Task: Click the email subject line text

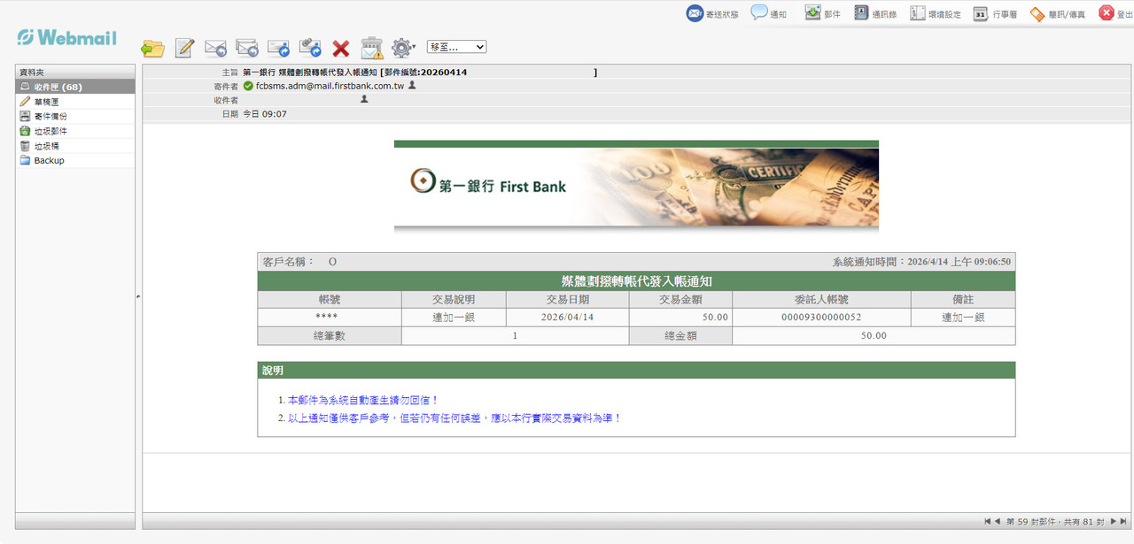Action: click(x=420, y=72)
